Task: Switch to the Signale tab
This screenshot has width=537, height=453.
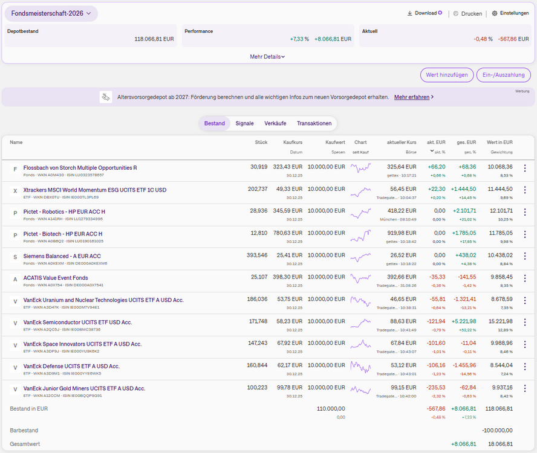Action: (x=244, y=123)
